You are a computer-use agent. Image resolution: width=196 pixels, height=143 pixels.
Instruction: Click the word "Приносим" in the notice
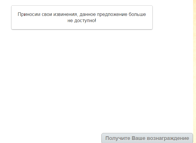[29, 14]
